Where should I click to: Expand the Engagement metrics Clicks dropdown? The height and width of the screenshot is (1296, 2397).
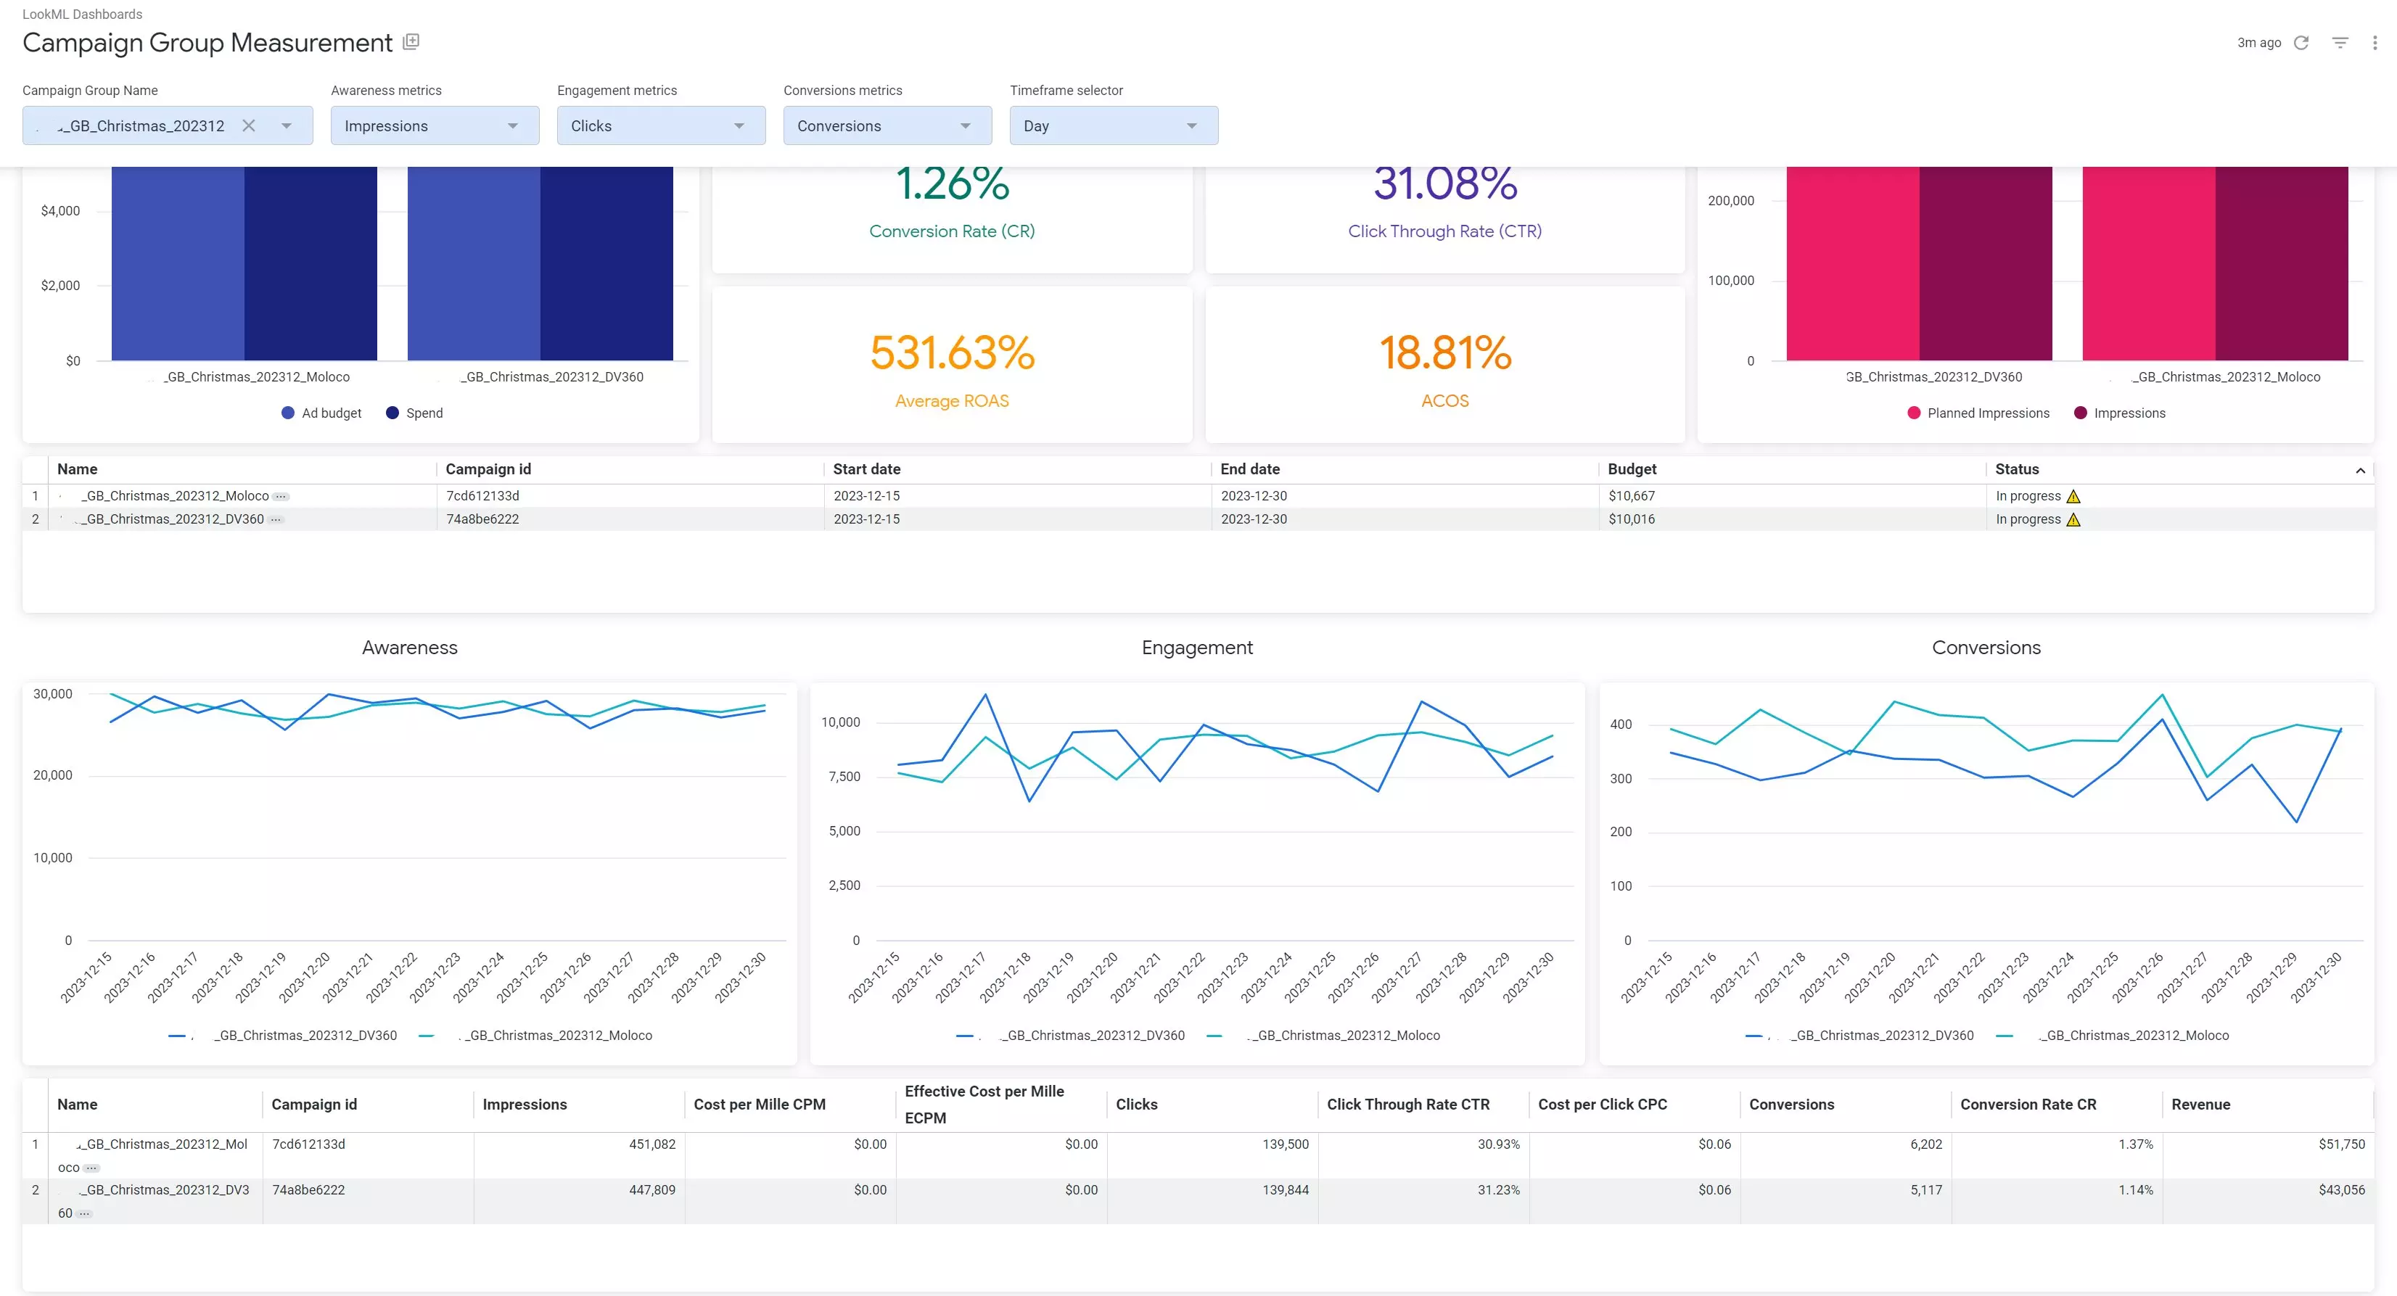pos(661,125)
